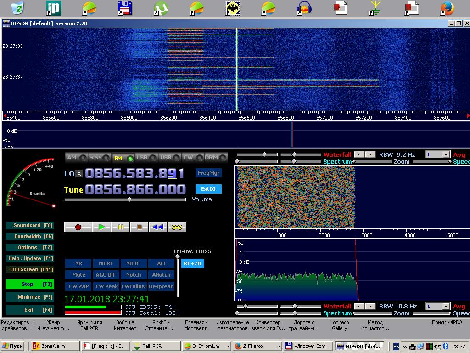Click the Bluetooth tray icon
Screen dimensions: 470x353
click(445, 346)
